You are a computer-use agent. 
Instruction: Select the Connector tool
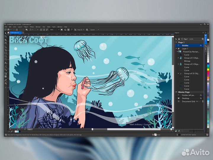pos(6,70)
